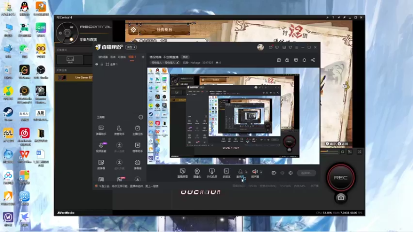Add a camera source in streaming app
This screenshot has height=232, width=413.
pyautogui.click(x=197, y=173)
